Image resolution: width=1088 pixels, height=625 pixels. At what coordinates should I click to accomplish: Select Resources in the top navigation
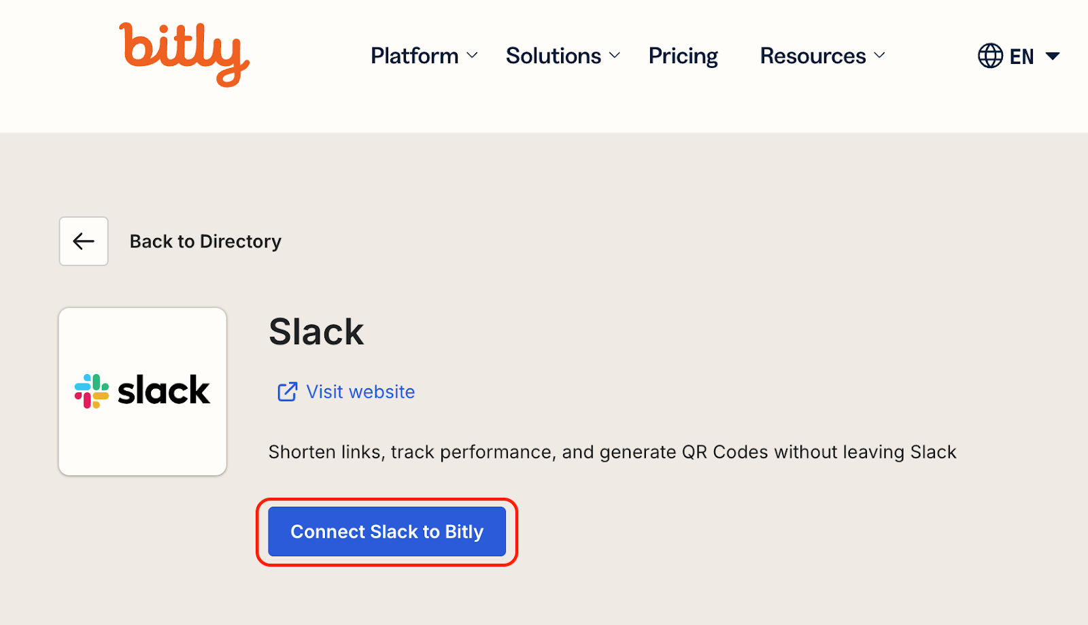pyautogui.click(x=812, y=56)
